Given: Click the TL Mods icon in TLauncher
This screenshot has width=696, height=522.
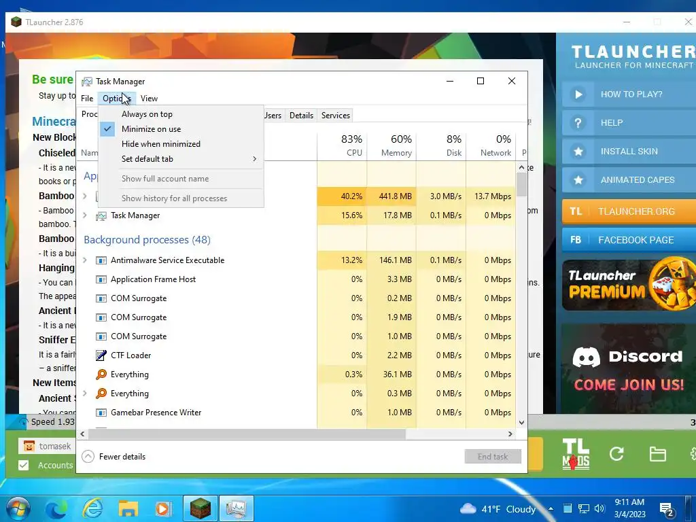Looking at the screenshot, I should click(x=576, y=453).
